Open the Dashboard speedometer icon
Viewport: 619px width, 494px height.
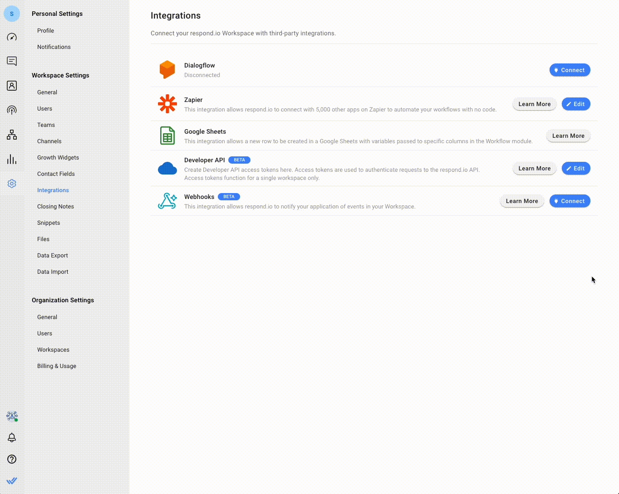(x=12, y=37)
